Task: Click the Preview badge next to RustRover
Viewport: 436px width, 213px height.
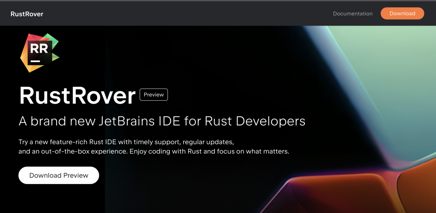Action: click(153, 95)
